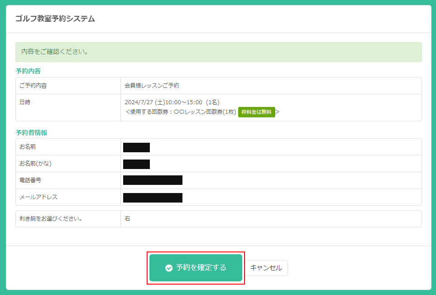Click the 予約者情報 section heading
436x295 pixels.
(32, 133)
